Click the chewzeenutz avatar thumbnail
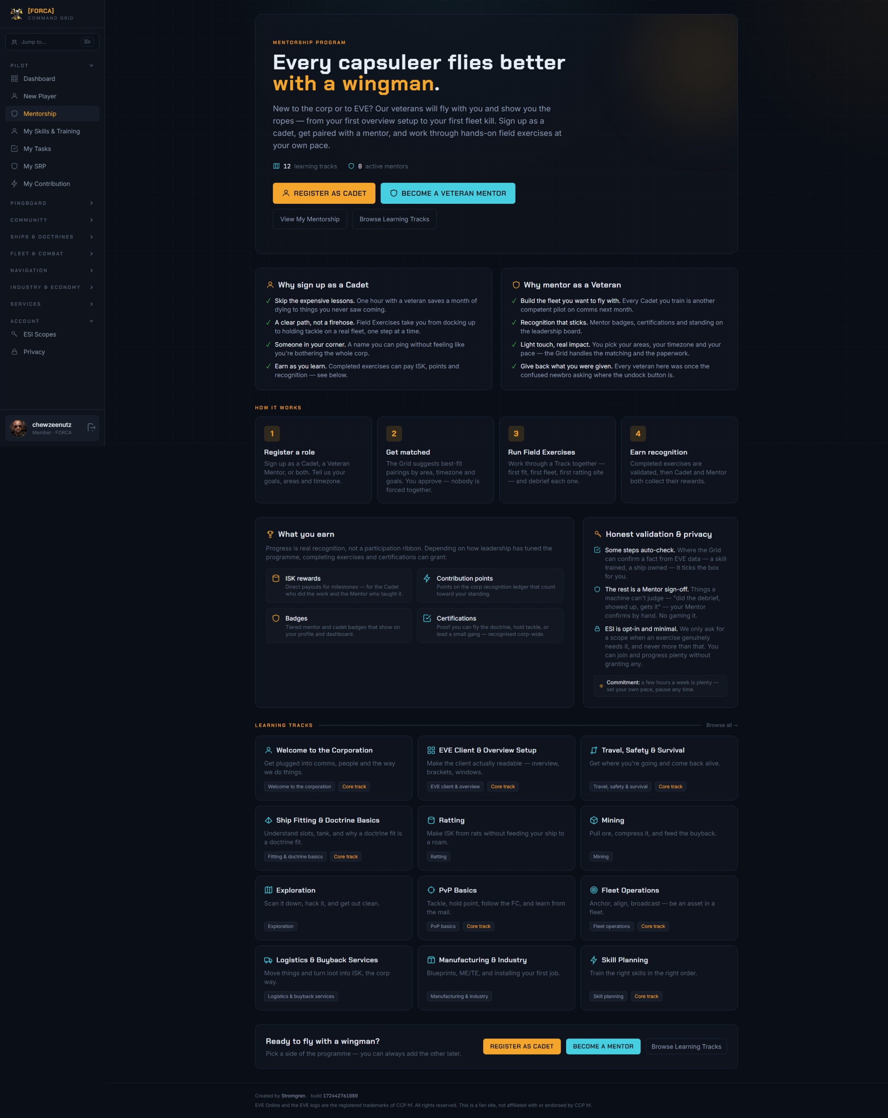Viewport: 888px width, 1118px height. click(x=18, y=428)
